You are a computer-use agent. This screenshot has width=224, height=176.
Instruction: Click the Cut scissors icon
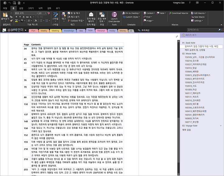coord(12,13)
